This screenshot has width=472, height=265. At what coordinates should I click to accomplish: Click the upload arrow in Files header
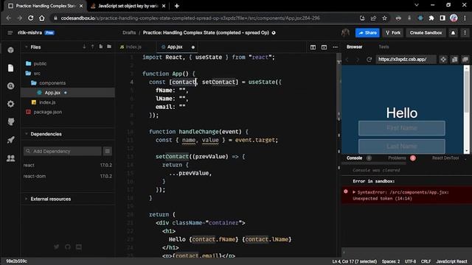click(x=92, y=47)
